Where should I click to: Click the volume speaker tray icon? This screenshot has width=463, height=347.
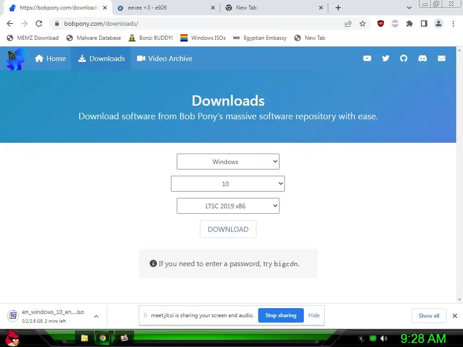[x=384, y=338]
